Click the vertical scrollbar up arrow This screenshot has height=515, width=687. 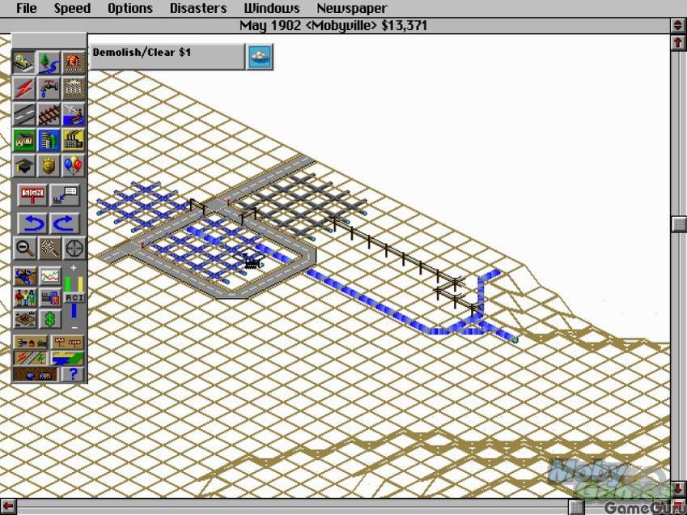pos(678,43)
